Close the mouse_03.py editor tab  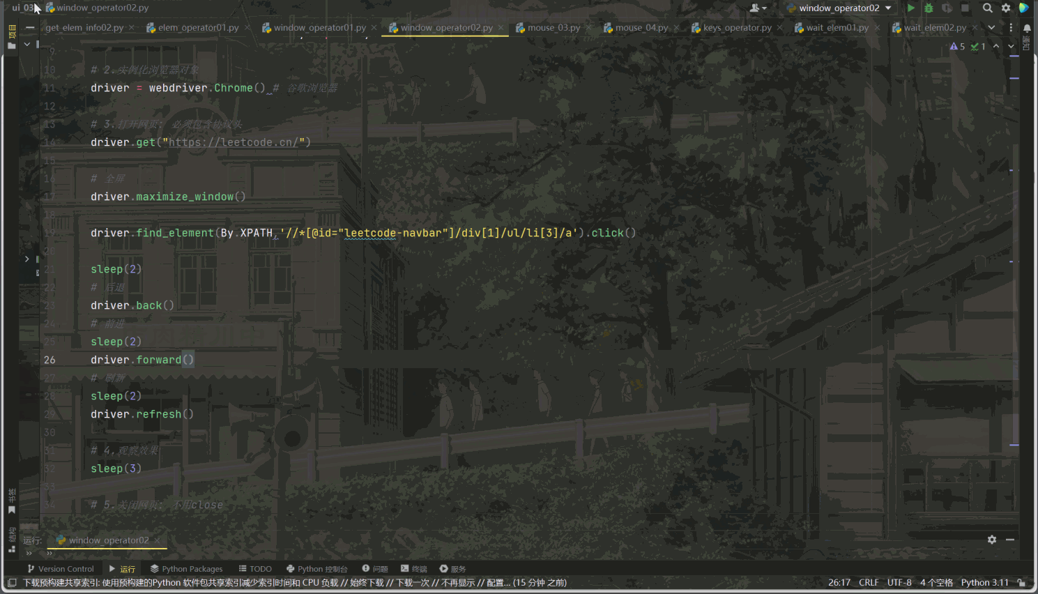pyautogui.click(x=588, y=28)
